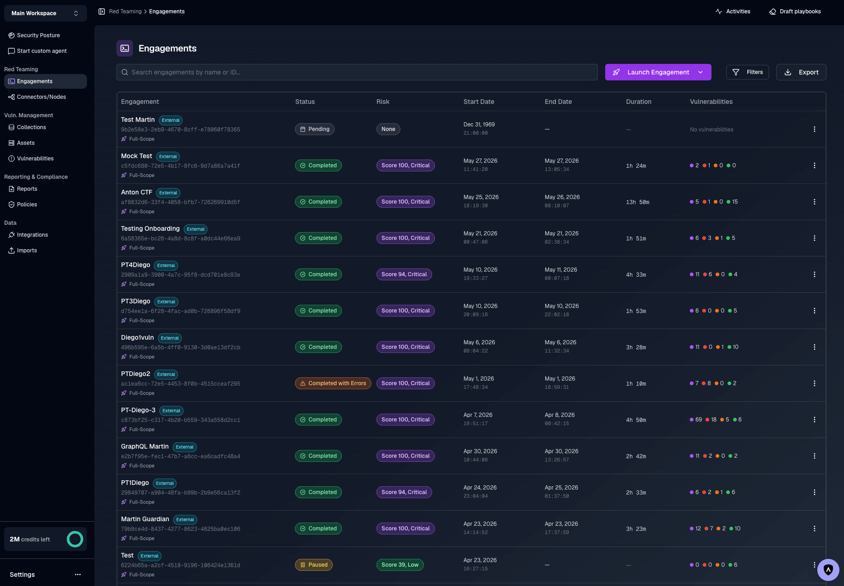Open Integrations in sidebar
Image resolution: width=844 pixels, height=586 pixels.
pyautogui.click(x=45, y=235)
